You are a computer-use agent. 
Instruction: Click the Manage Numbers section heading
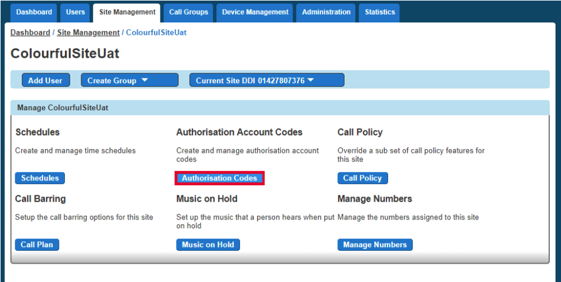375,199
